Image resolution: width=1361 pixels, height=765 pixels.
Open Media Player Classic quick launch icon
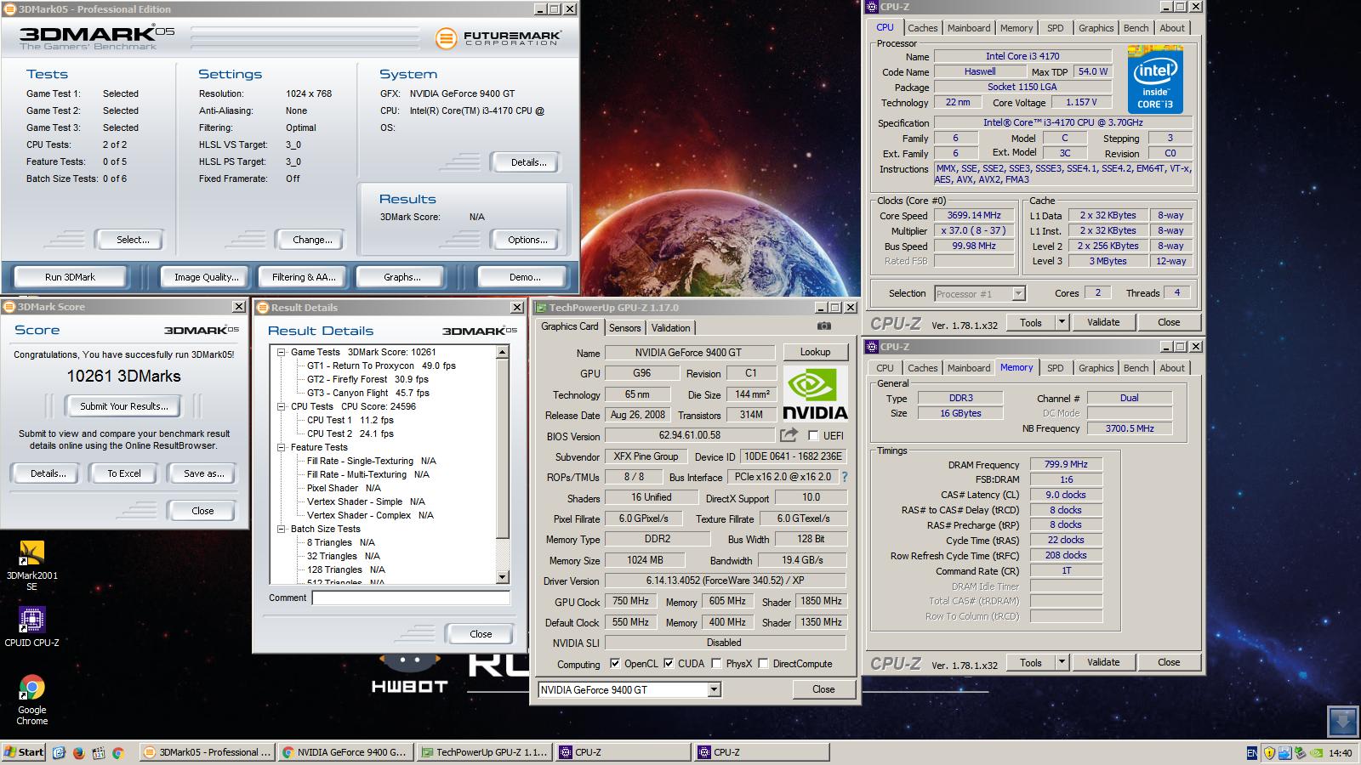click(98, 752)
